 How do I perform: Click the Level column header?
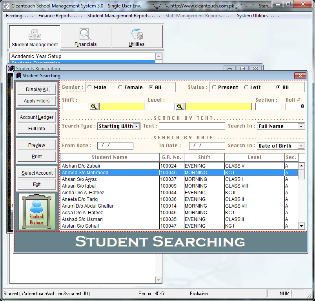pyautogui.click(x=255, y=157)
